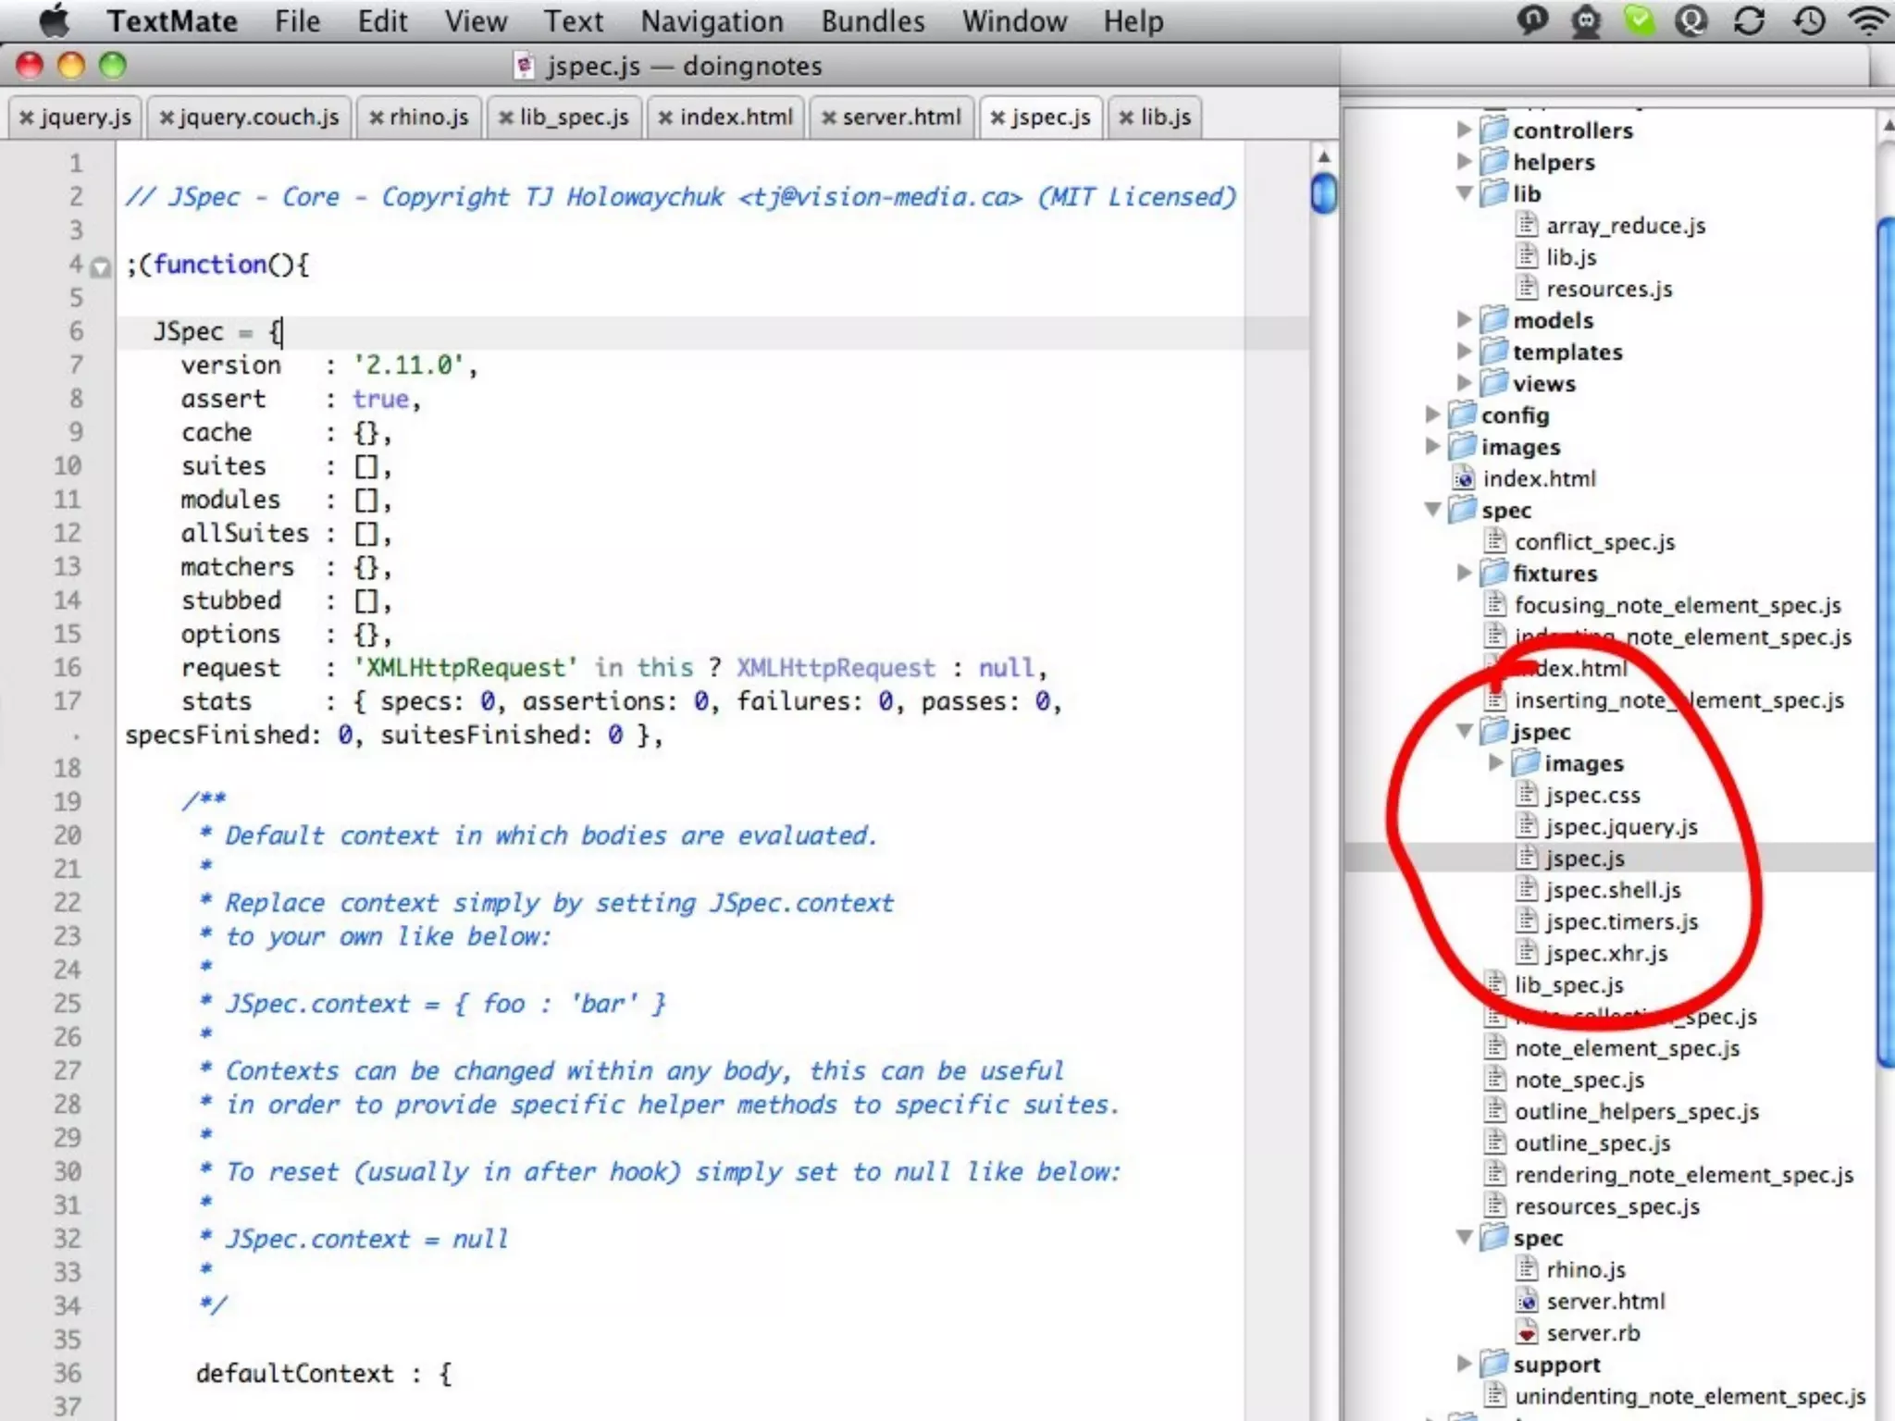Expand the templates folder
1895x1421 pixels.
(1464, 351)
